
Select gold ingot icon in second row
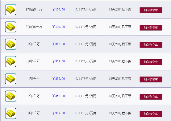[x=10, y=27]
